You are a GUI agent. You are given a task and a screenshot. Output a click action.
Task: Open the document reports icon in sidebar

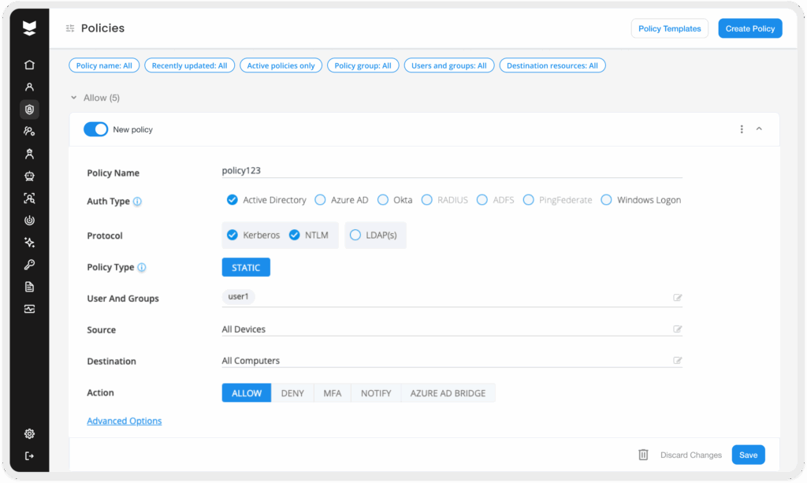click(29, 287)
